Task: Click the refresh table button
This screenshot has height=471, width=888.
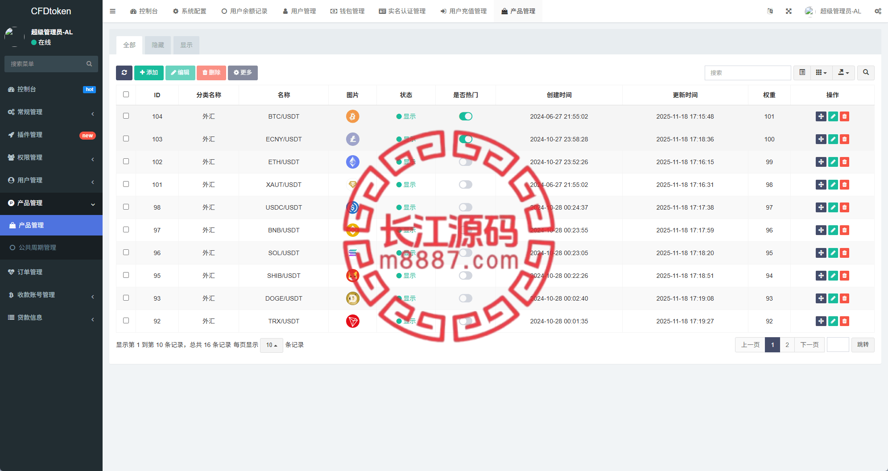Action: 124,73
